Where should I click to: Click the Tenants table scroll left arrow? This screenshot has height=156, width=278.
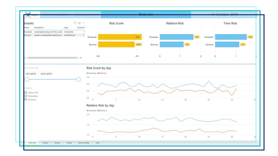(25, 58)
